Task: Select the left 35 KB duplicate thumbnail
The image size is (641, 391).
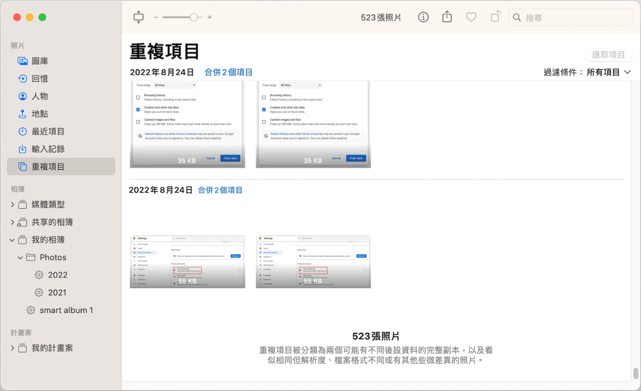Action: [x=188, y=124]
